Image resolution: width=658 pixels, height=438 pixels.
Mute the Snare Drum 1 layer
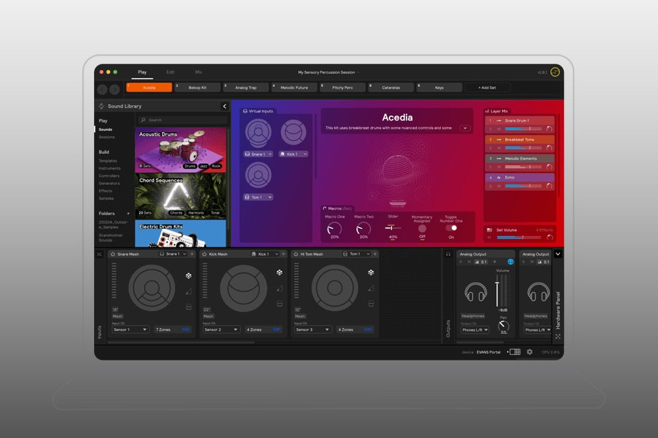click(x=497, y=130)
